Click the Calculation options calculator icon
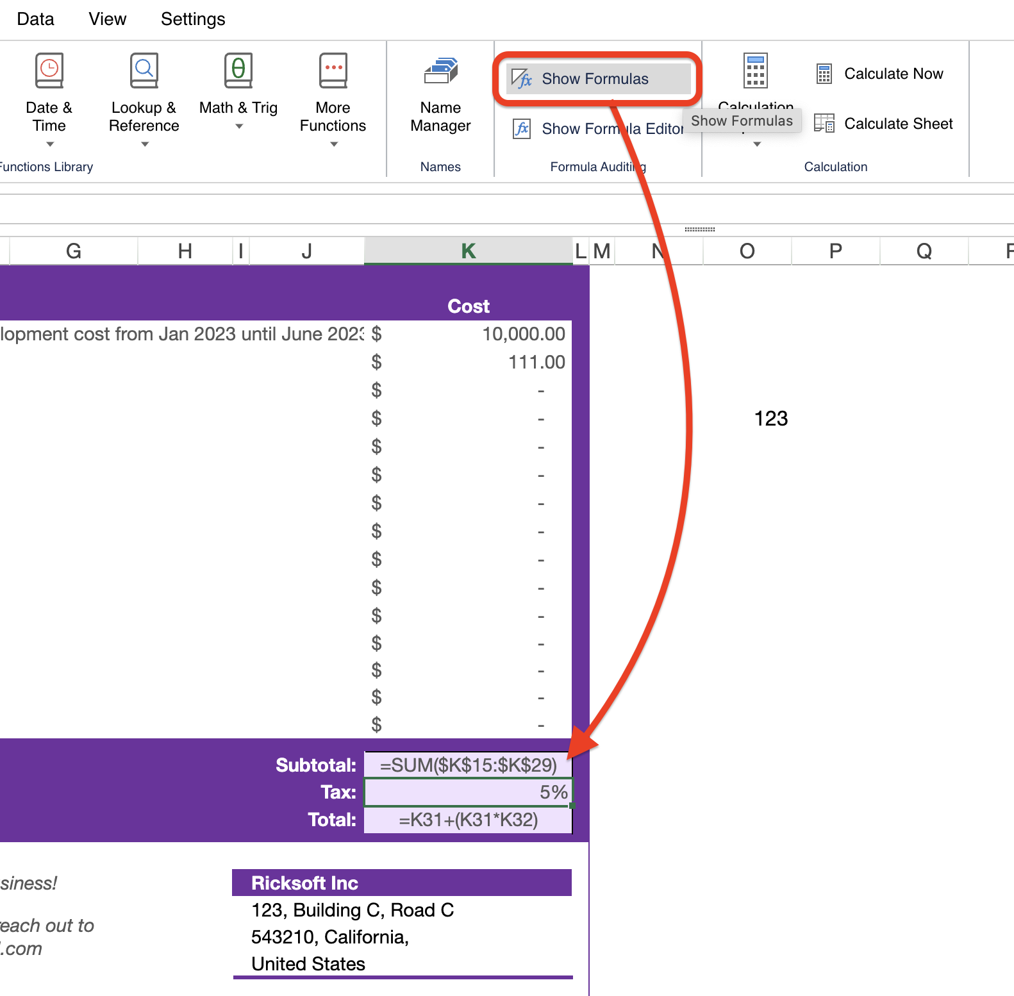Screen dimensions: 1014x996 755,71
